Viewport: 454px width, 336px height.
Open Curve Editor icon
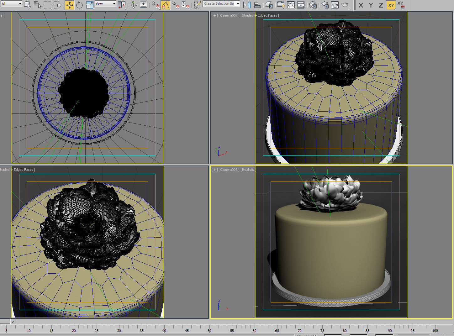click(x=291, y=5)
